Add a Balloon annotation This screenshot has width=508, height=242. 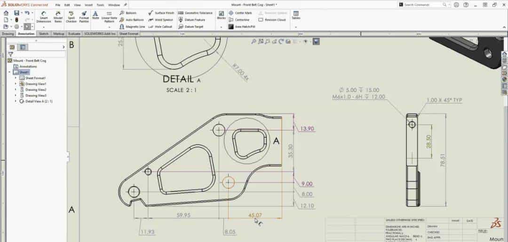pos(127,13)
